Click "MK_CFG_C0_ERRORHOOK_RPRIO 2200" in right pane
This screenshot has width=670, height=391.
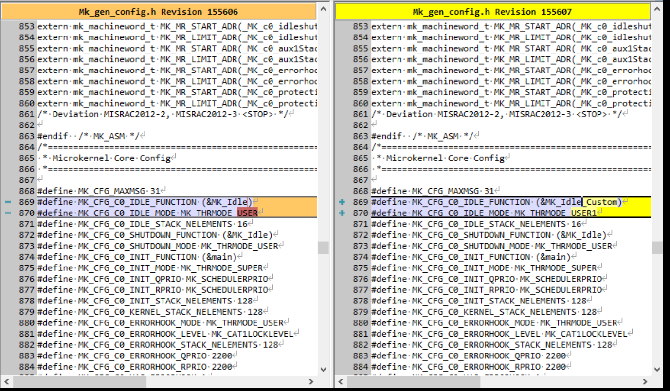489,367
